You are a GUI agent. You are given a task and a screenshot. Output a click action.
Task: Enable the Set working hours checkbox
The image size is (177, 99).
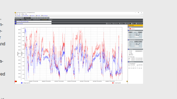pyautogui.click(x=129, y=63)
